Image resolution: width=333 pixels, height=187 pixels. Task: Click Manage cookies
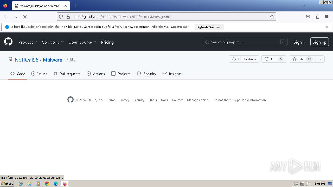click(x=198, y=100)
